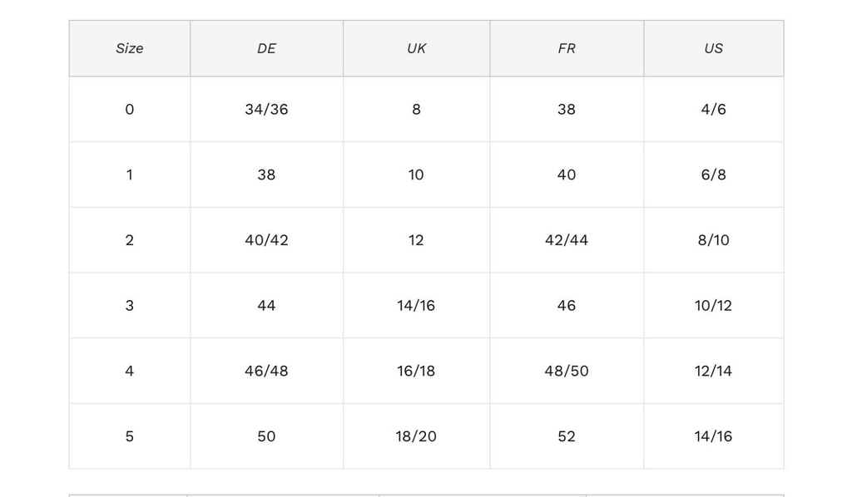
Task: Click the size 0 row label
Action: click(129, 109)
